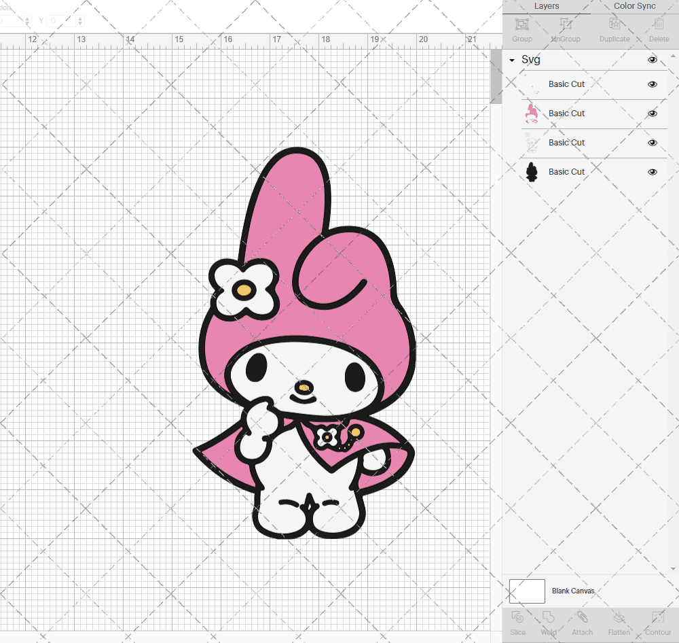The width and height of the screenshot is (679, 643).
Task: Click the Delete trash icon
Action: (659, 24)
